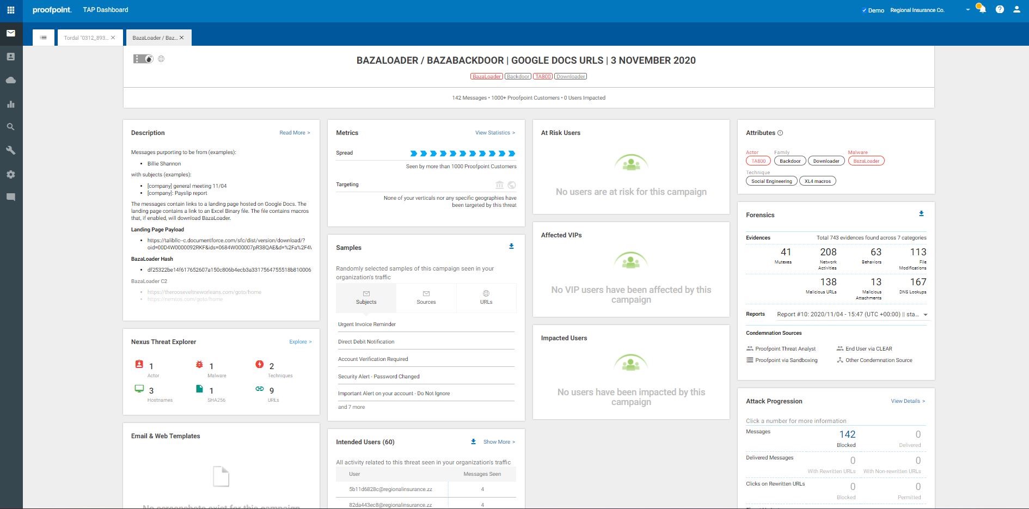The width and height of the screenshot is (1029, 509).
Task: Open the notifications bell icon
Action: [982, 9]
